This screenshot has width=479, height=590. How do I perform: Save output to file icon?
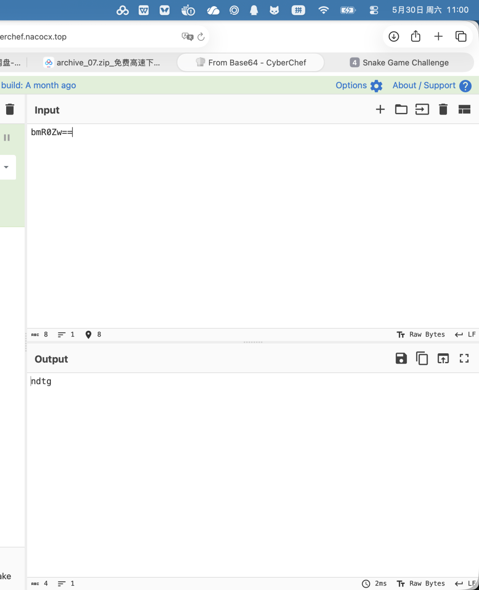401,358
